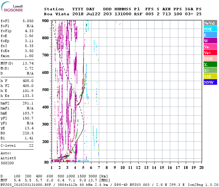Click the MUF value 13.7 for 3000 km

[x=93, y=180]
